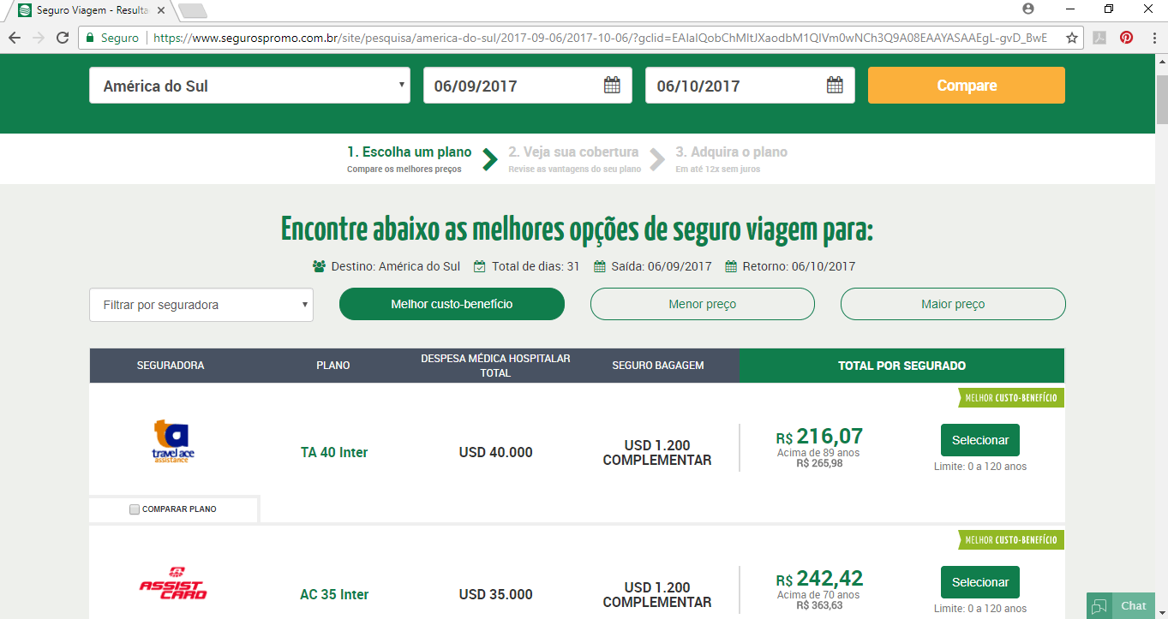Click the browser address bar URL
Viewport: 1168px width, 619px height.
coord(600,38)
